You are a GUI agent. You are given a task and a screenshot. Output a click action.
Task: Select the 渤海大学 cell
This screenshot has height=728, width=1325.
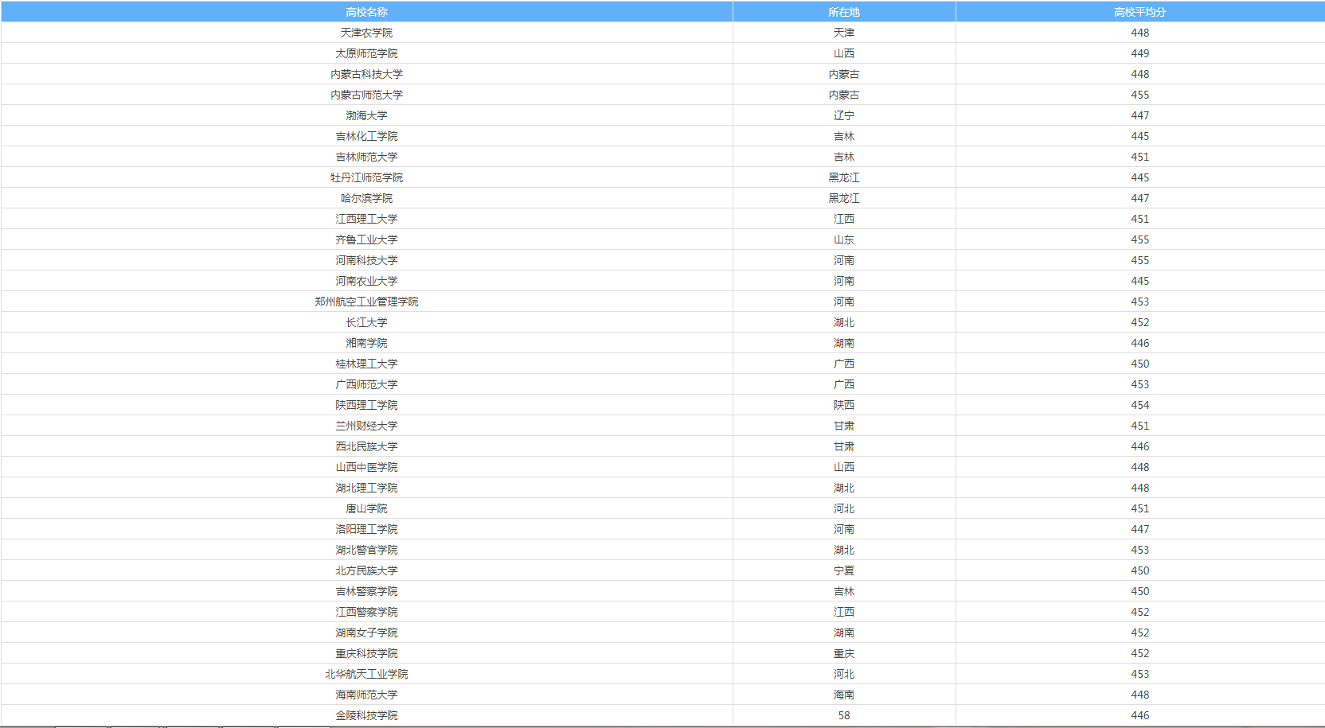[x=366, y=115]
